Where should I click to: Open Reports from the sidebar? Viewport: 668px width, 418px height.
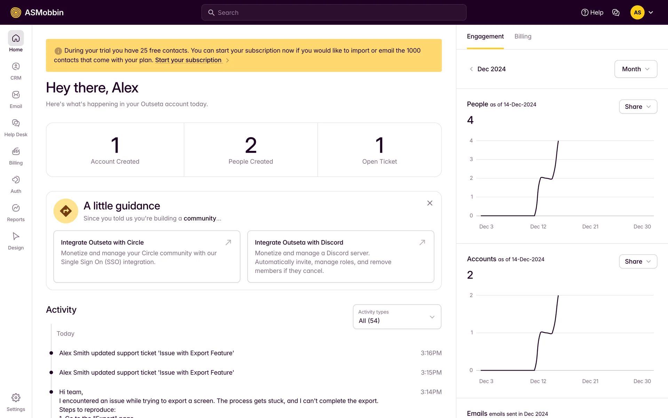[16, 212]
